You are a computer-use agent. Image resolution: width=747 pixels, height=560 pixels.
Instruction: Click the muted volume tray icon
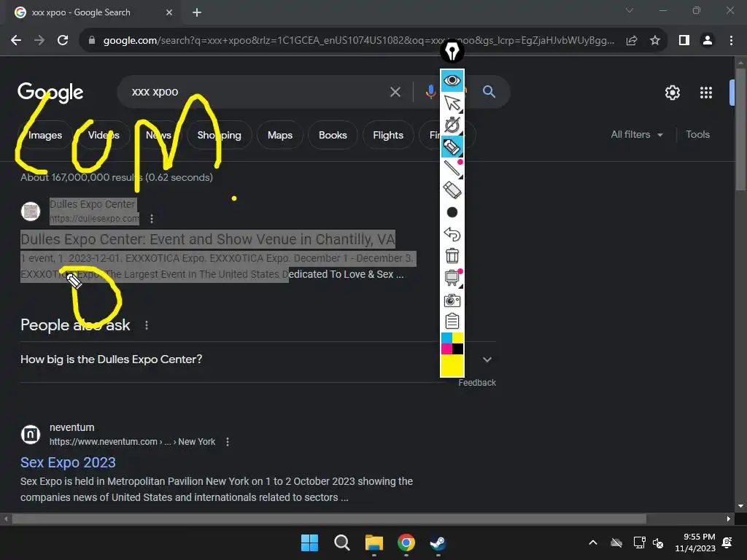658,542
